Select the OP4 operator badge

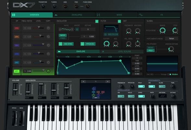pyautogui.click(x=17, y=45)
